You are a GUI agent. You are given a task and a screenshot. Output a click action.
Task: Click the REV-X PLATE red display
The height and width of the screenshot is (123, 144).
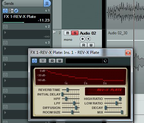pyautogui.click(x=105, y=92)
